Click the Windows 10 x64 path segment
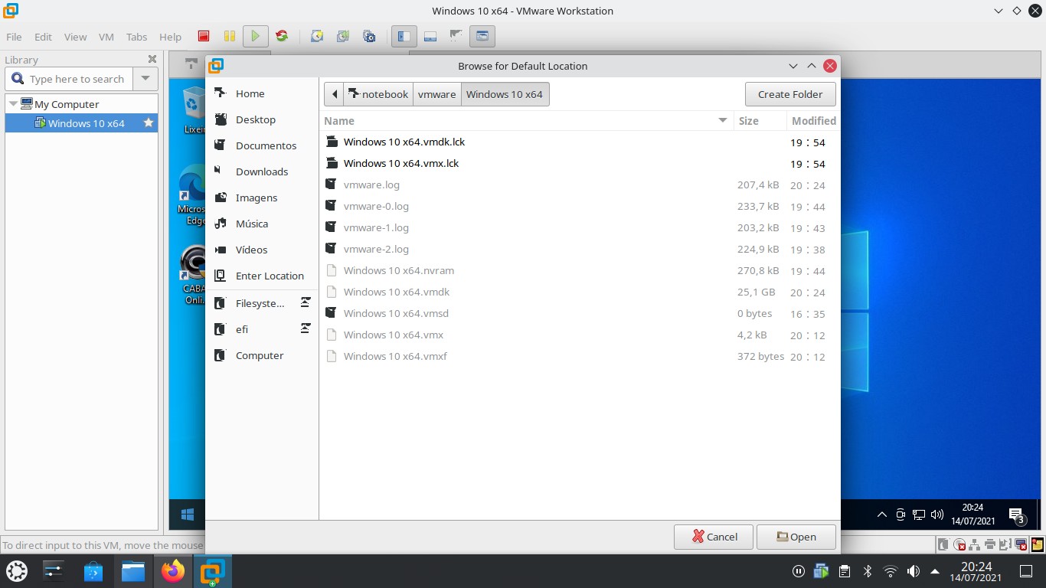Image resolution: width=1046 pixels, height=588 pixels. pos(505,94)
